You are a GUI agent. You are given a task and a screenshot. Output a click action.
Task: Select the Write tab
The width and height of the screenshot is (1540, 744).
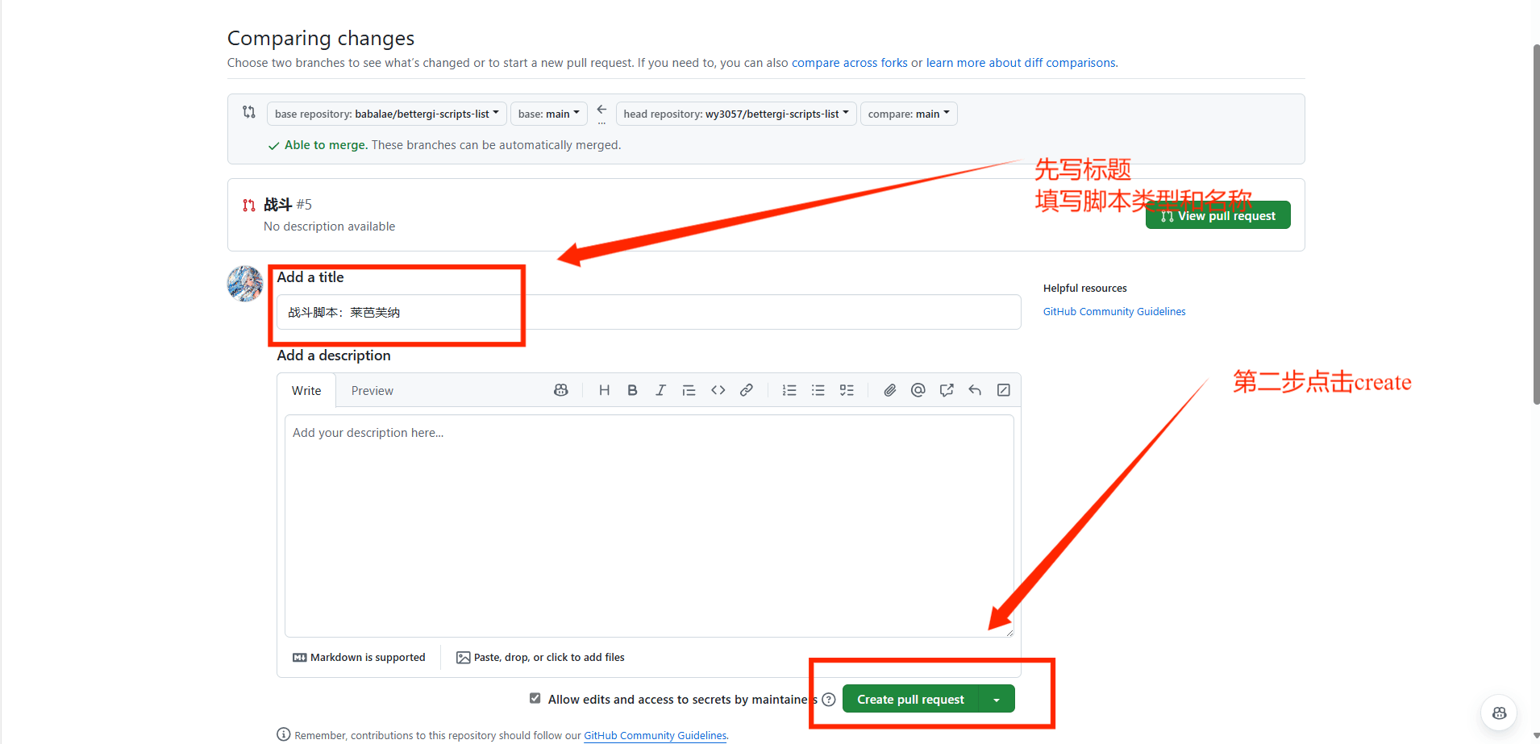click(x=306, y=390)
